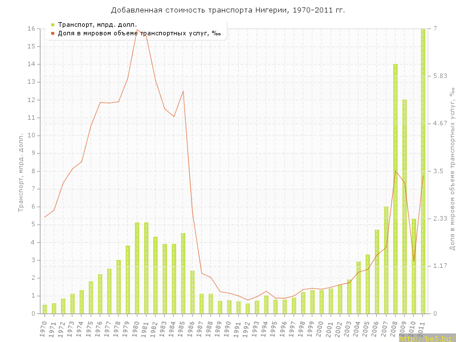Click the orange line point at 2008
Viewport: 456px width, 342px height.
(x=396, y=170)
